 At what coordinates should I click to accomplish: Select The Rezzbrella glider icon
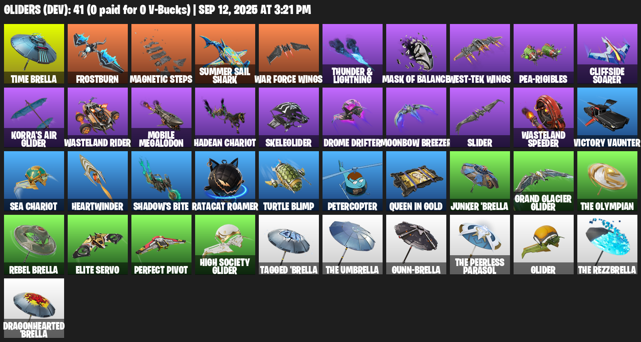click(x=607, y=245)
